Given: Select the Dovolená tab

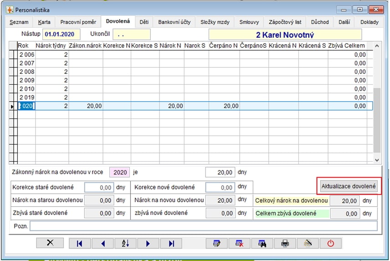Looking at the screenshot, I should (118, 21).
